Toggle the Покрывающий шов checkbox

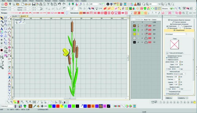[x=167, y=94]
